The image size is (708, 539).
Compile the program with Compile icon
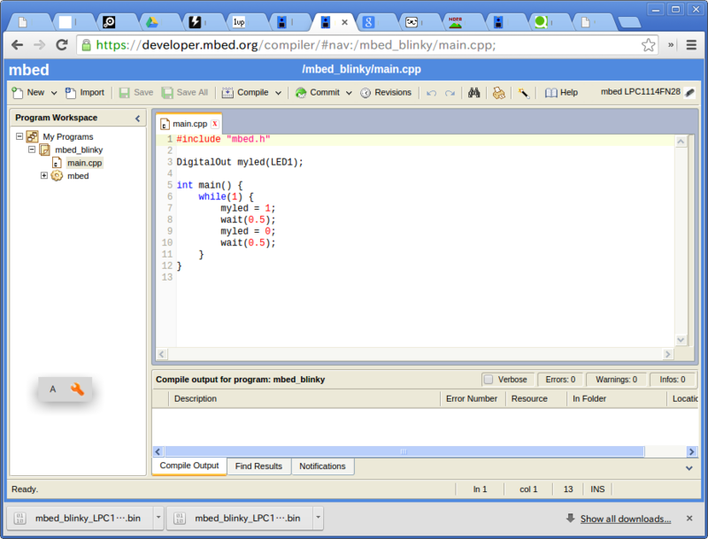227,93
